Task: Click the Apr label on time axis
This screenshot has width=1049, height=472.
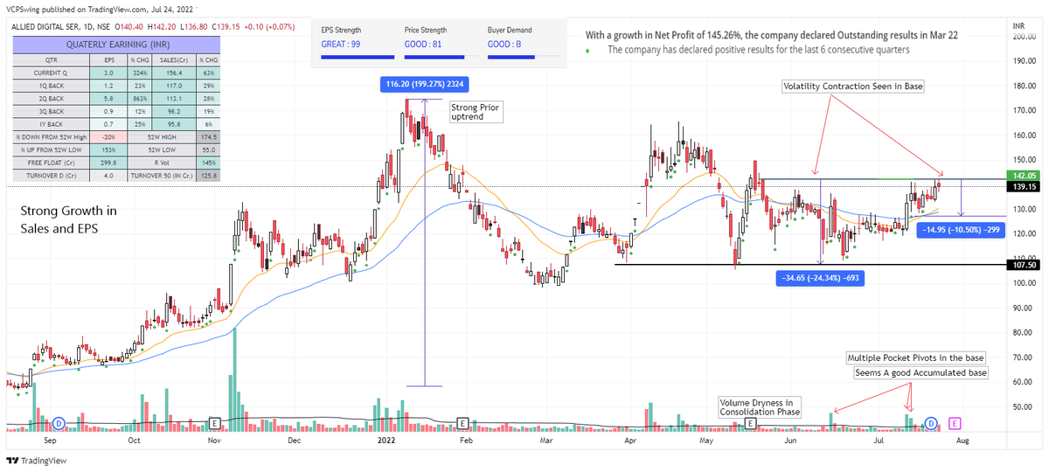Action: click(630, 441)
